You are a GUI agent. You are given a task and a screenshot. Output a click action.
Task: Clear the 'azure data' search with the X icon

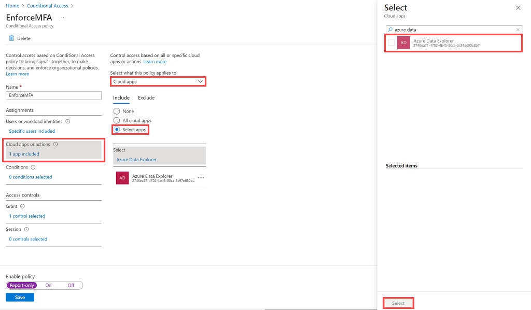518,30
